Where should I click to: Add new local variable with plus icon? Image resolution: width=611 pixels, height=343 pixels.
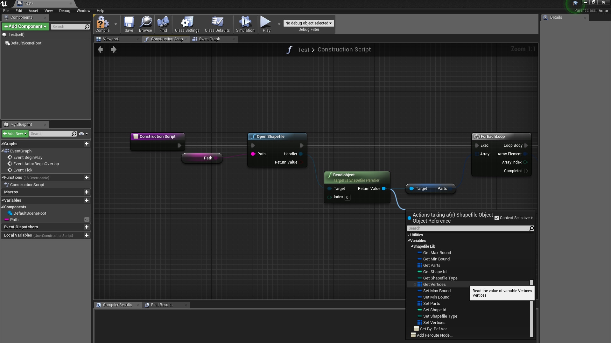[87, 235]
